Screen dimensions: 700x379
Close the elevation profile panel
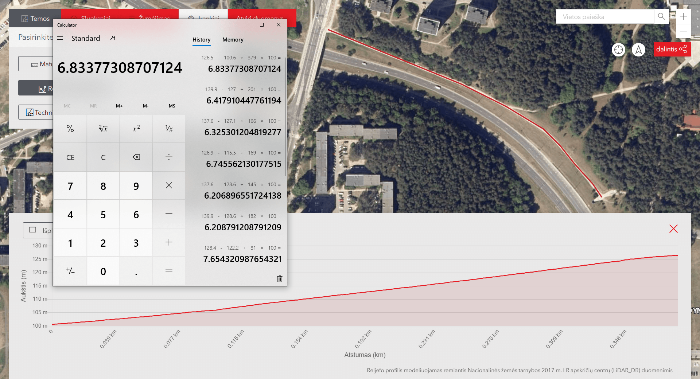pos(673,229)
